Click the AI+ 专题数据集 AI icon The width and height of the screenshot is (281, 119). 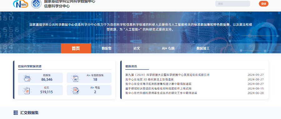76,78
